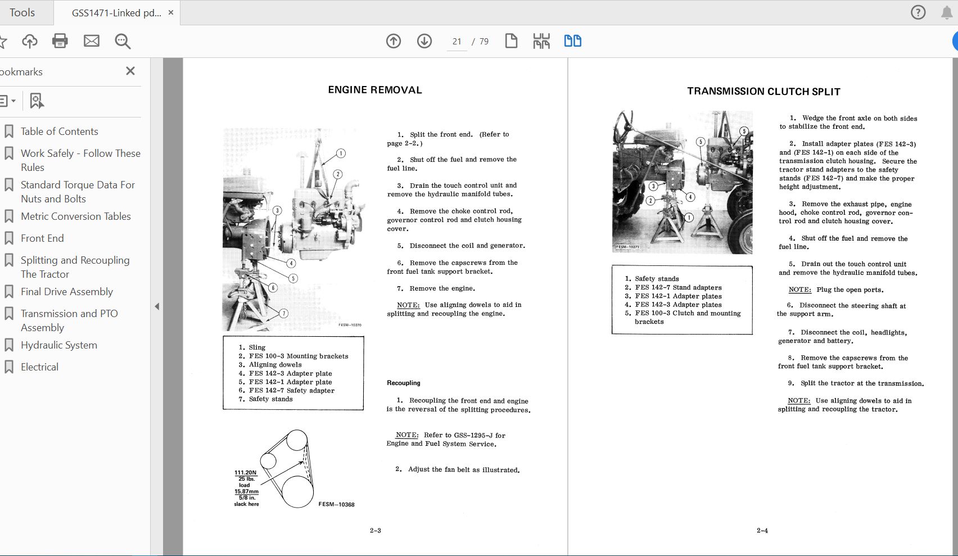Image resolution: width=958 pixels, height=556 pixels.
Task: Go to previous page arrow
Action: [x=394, y=41]
